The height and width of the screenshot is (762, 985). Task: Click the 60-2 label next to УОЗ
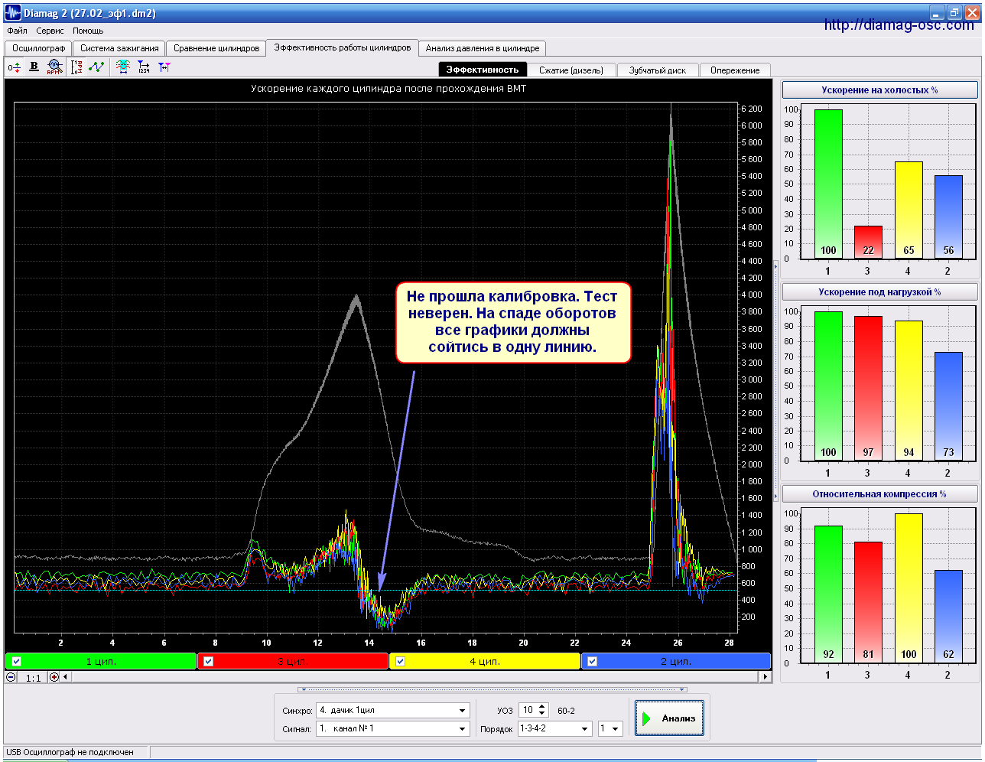coord(567,711)
